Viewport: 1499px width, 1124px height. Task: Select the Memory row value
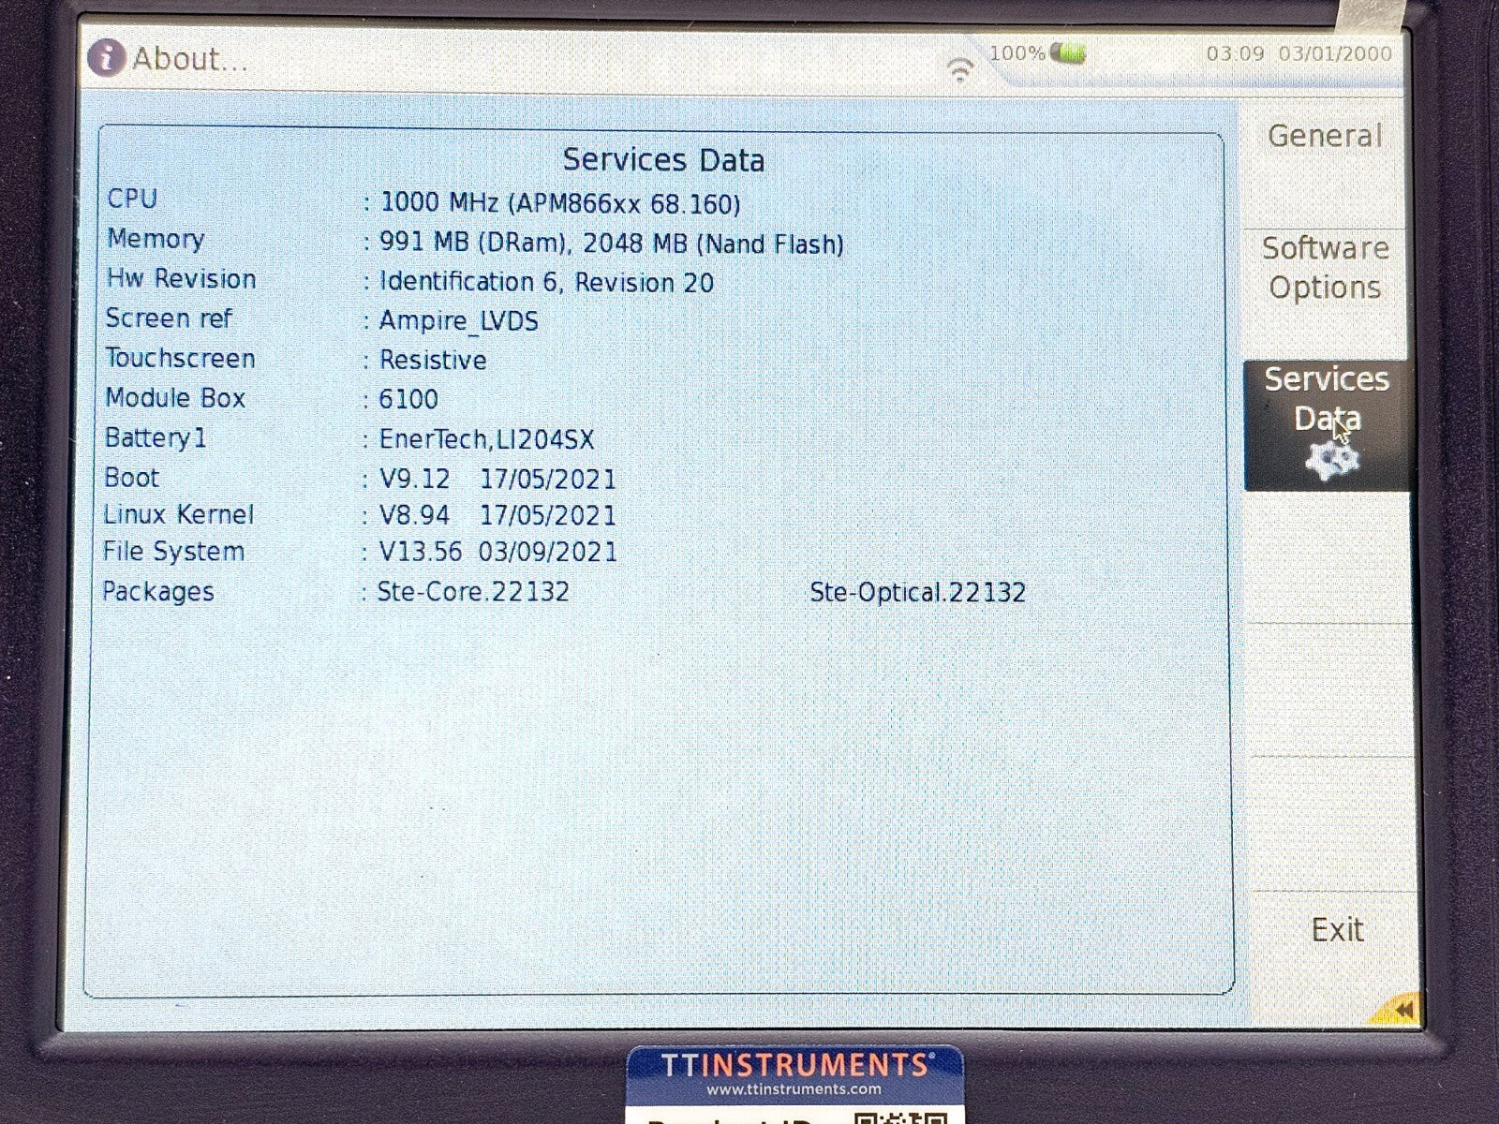pos(611,244)
